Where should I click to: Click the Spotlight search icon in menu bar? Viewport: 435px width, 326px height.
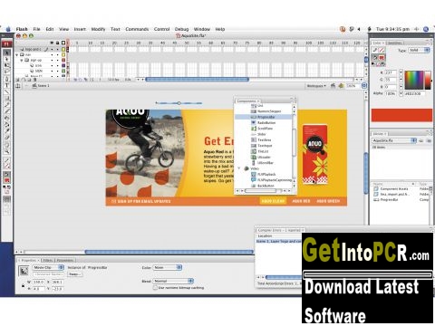[x=426, y=29]
